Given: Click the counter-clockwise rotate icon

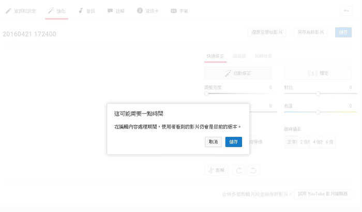Looking at the screenshot, I should [253, 170].
